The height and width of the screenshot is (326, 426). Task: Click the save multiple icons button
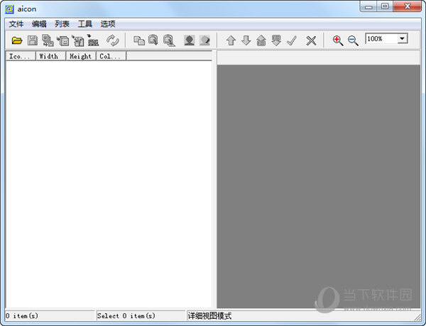(48, 40)
